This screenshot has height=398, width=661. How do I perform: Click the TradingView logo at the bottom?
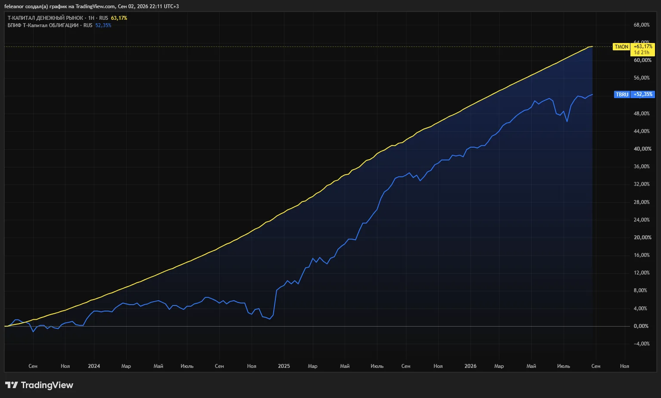pos(39,385)
